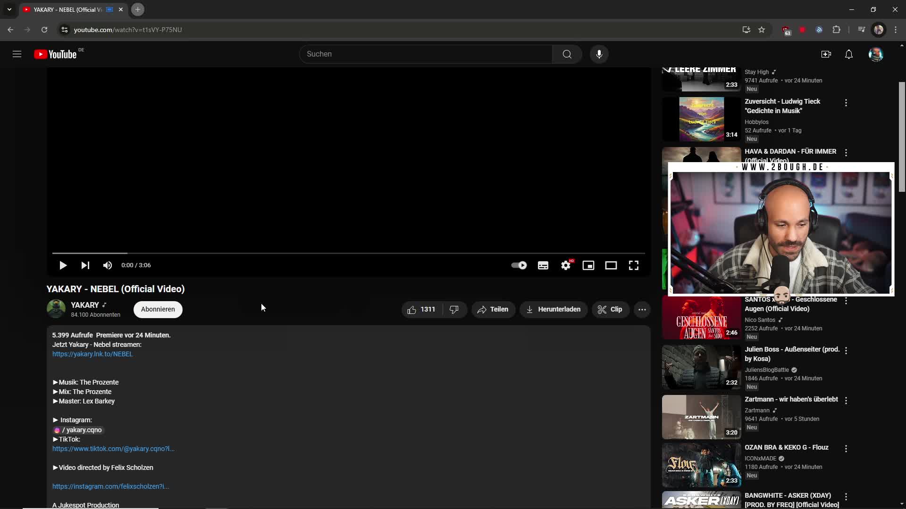Open a new browser tab
This screenshot has width=906, height=509.
[137, 9]
